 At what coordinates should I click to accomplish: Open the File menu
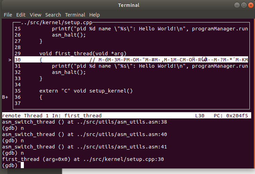point(8,15)
